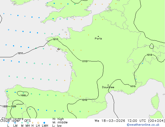Click the 1010 isobar label over the Atlantic
This screenshot has height=127, width=165.
[x=20, y=53]
